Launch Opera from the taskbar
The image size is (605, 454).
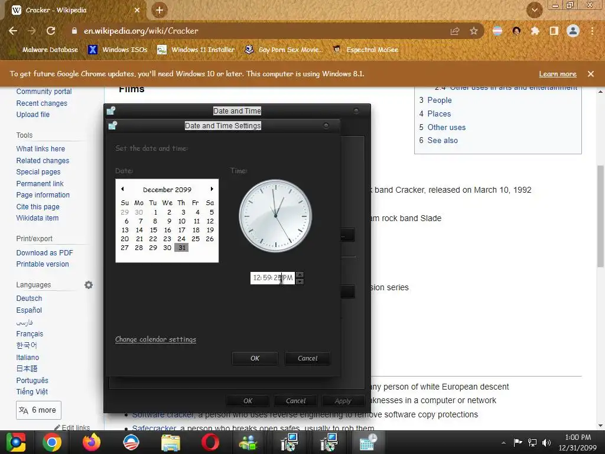click(210, 442)
